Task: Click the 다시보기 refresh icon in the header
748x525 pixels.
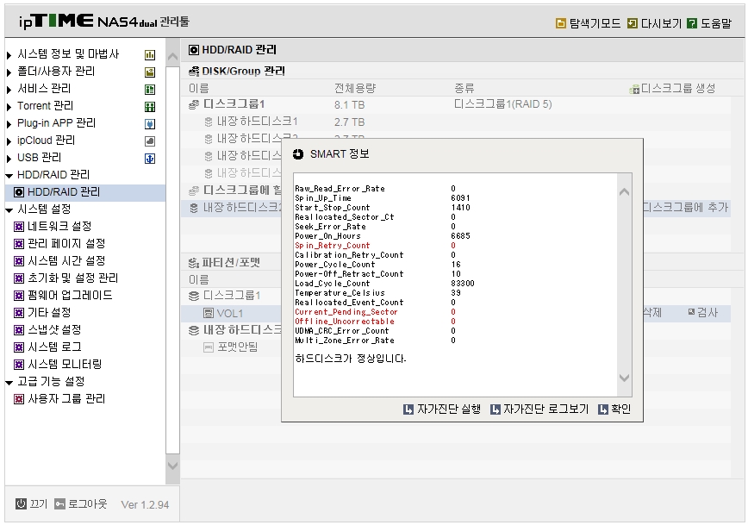Action: click(x=632, y=23)
